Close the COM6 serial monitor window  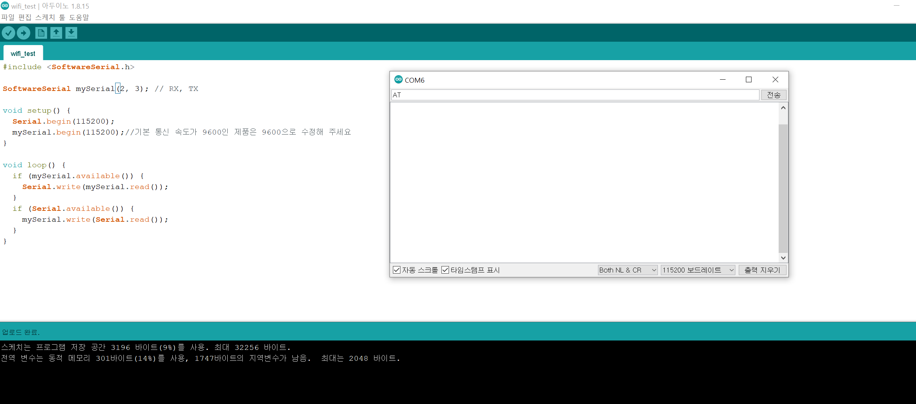pyautogui.click(x=775, y=79)
